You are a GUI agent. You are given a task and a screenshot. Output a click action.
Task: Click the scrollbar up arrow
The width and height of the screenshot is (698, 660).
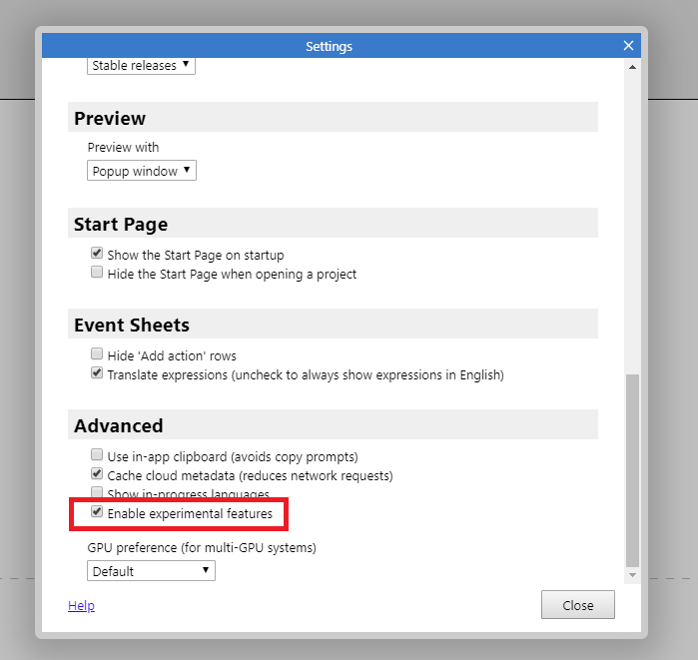tap(632, 67)
